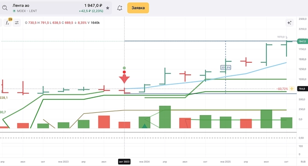
Task: Open chart settings sliders icon
Action: (17, 23)
